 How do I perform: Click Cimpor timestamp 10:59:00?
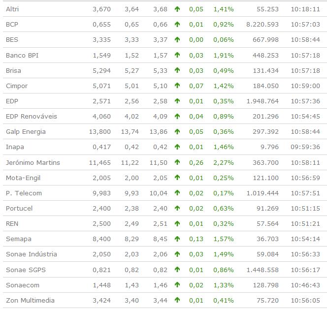point(305,86)
